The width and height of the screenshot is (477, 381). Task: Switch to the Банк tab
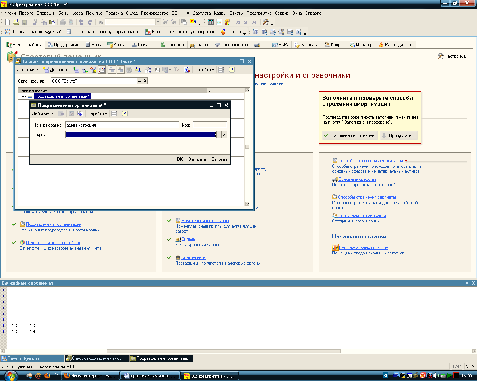94,45
